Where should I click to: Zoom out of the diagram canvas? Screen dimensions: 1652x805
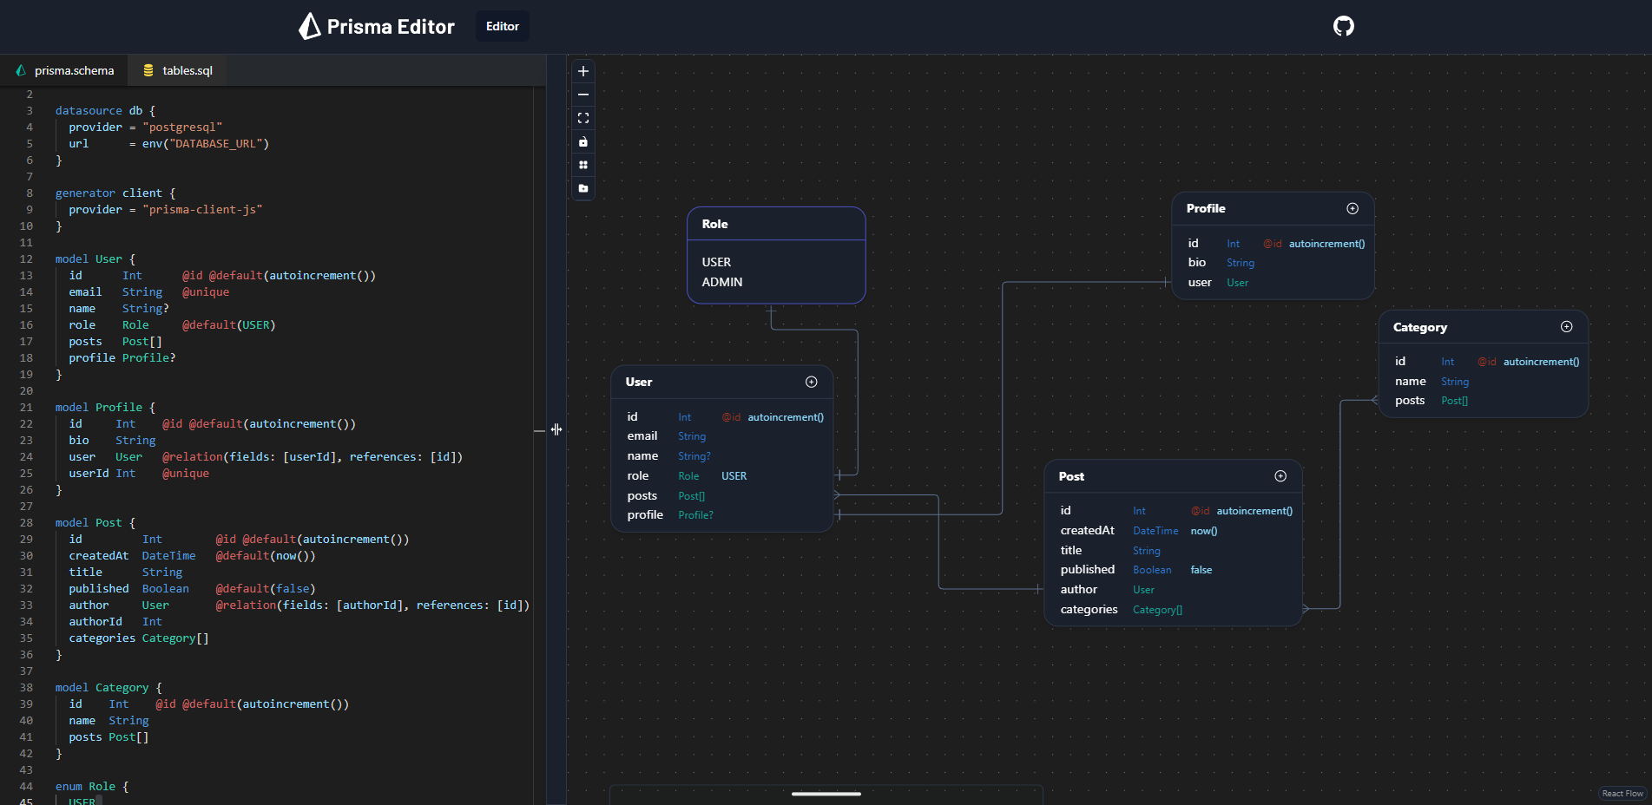pyautogui.click(x=583, y=95)
